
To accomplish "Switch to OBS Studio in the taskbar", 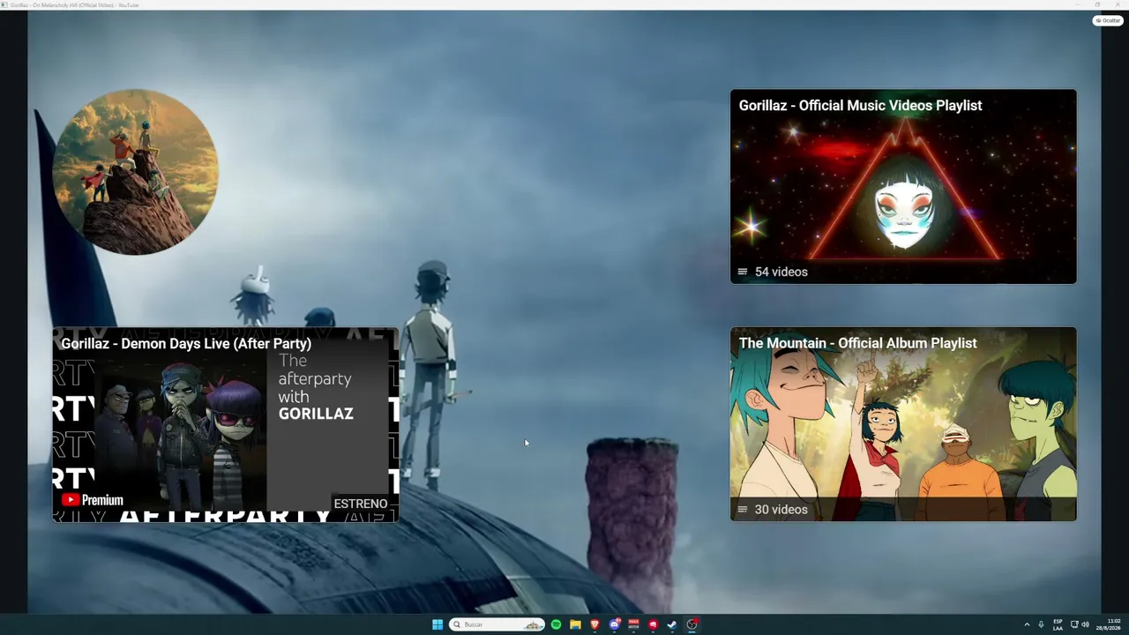I will 692,624.
